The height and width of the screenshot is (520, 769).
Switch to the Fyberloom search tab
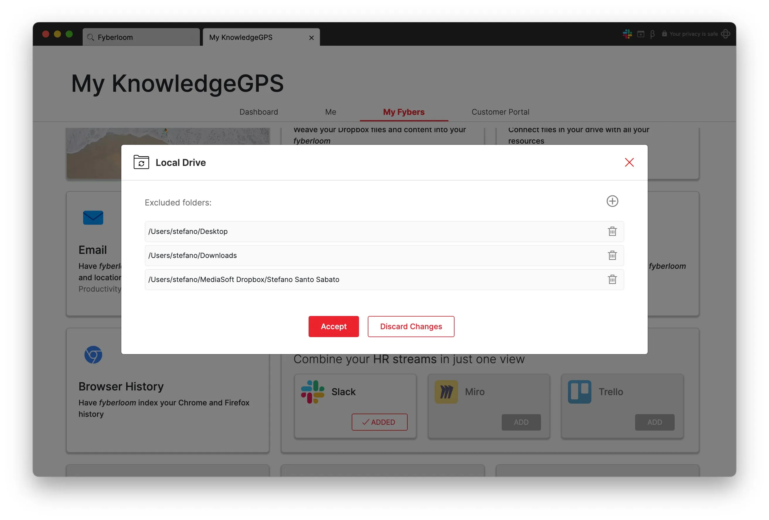pyautogui.click(x=141, y=37)
